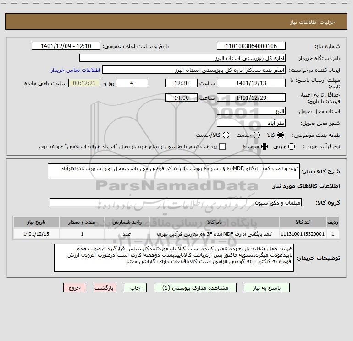Click the چاپ print button
The height and width of the screenshot is (341, 353).
click(135, 288)
